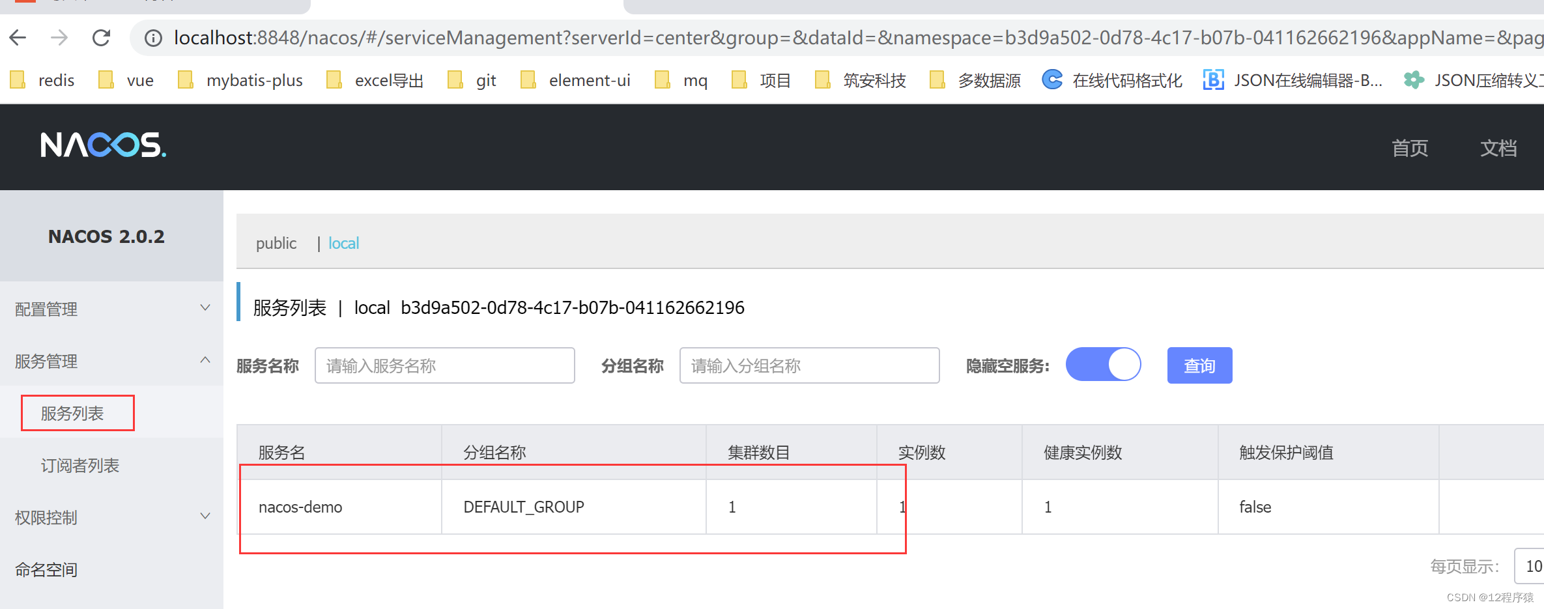
Task: Click the namespace ID b3d9a502 heading text
Action: click(572, 307)
